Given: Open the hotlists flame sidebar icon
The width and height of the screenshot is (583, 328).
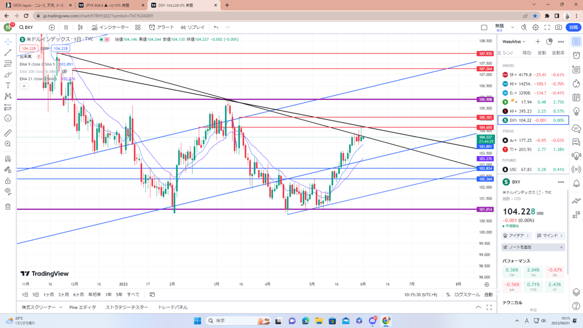Looking at the screenshot, I should click(576, 83).
